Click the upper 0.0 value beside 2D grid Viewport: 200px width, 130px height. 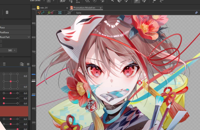pyautogui.click(x=24, y=76)
